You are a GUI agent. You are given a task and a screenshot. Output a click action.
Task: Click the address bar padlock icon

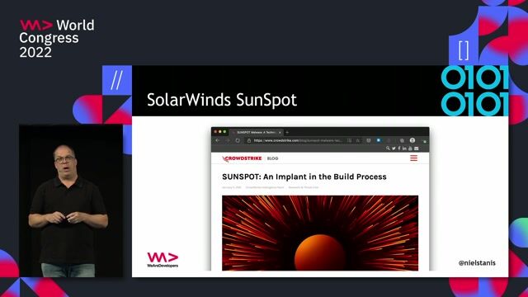(x=249, y=140)
